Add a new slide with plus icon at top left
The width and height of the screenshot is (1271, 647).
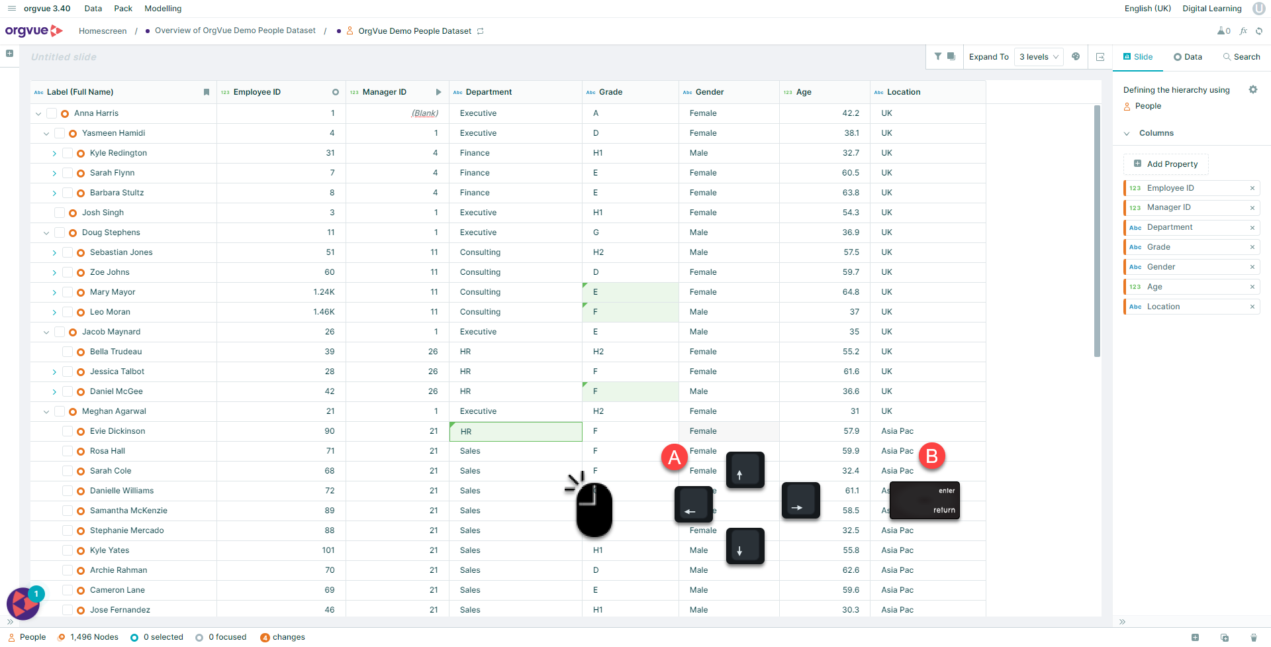click(10, 54)
